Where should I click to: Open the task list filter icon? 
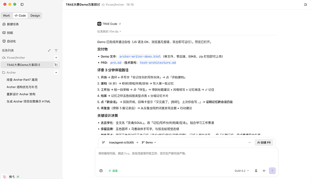click(x=56, y=51)
